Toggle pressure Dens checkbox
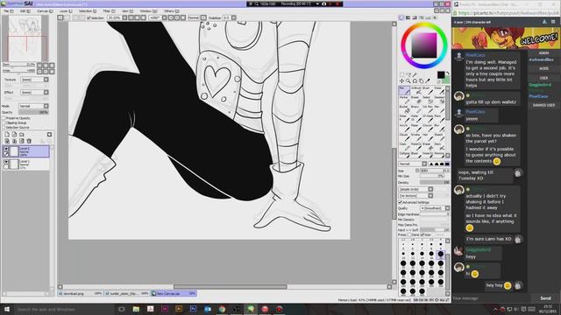 [410, 235]
